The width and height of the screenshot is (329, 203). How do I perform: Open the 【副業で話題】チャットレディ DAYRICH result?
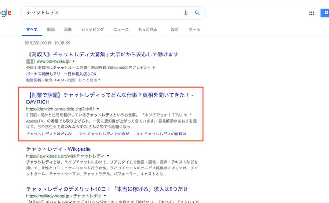click(110, 98)
